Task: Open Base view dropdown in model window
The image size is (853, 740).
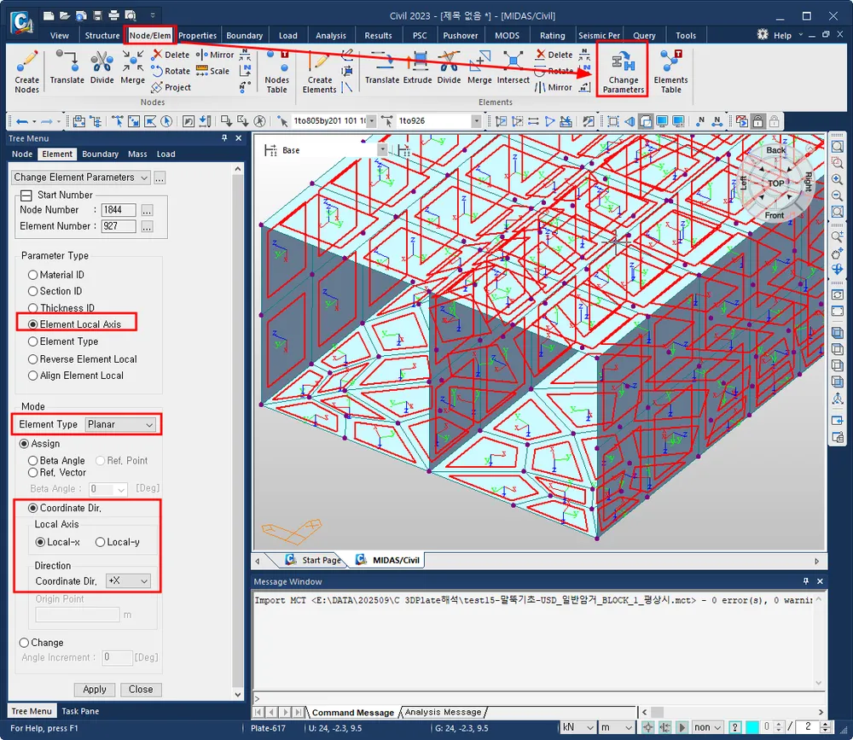Action: tap(382, 149)
